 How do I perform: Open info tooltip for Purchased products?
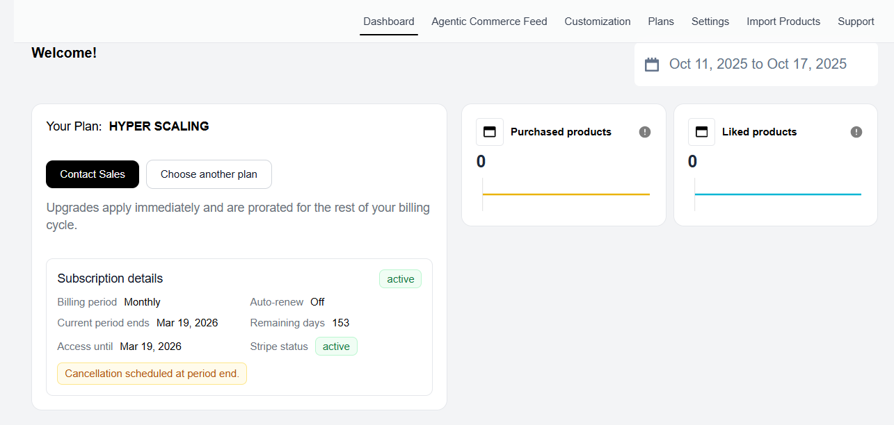pos(645,132)
